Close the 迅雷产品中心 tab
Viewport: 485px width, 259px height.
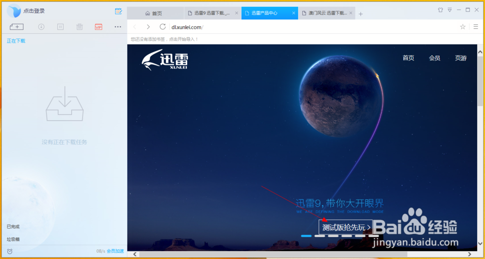point(294,13)
